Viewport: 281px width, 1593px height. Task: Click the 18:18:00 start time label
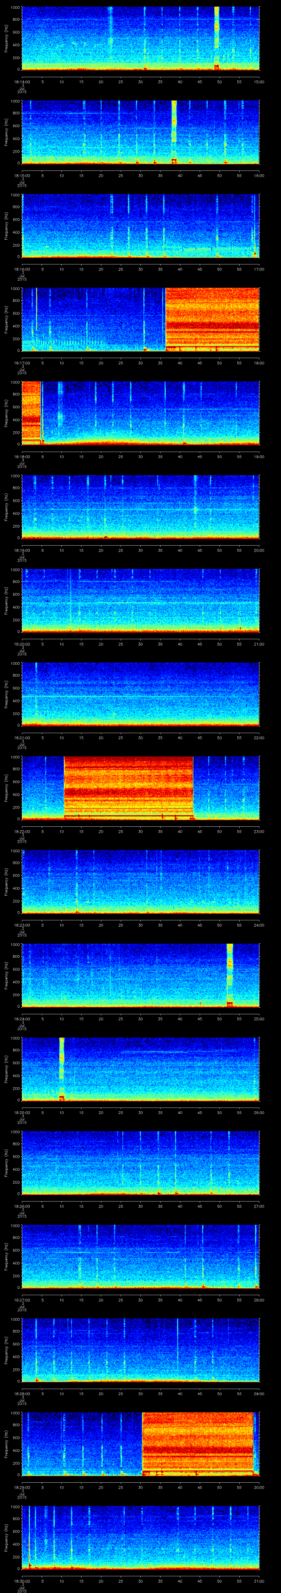click(x=22, y=456)
